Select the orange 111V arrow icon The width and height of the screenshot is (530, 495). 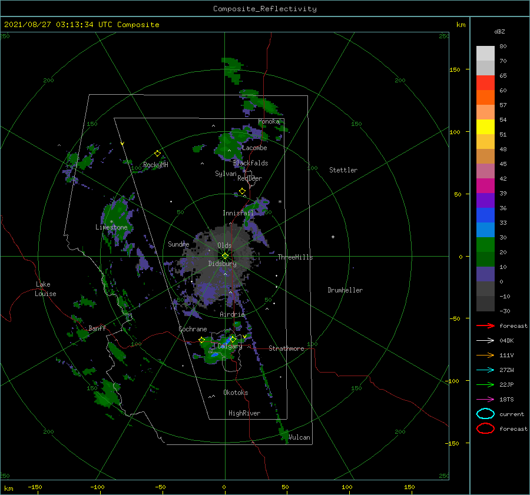pos(485,355)
